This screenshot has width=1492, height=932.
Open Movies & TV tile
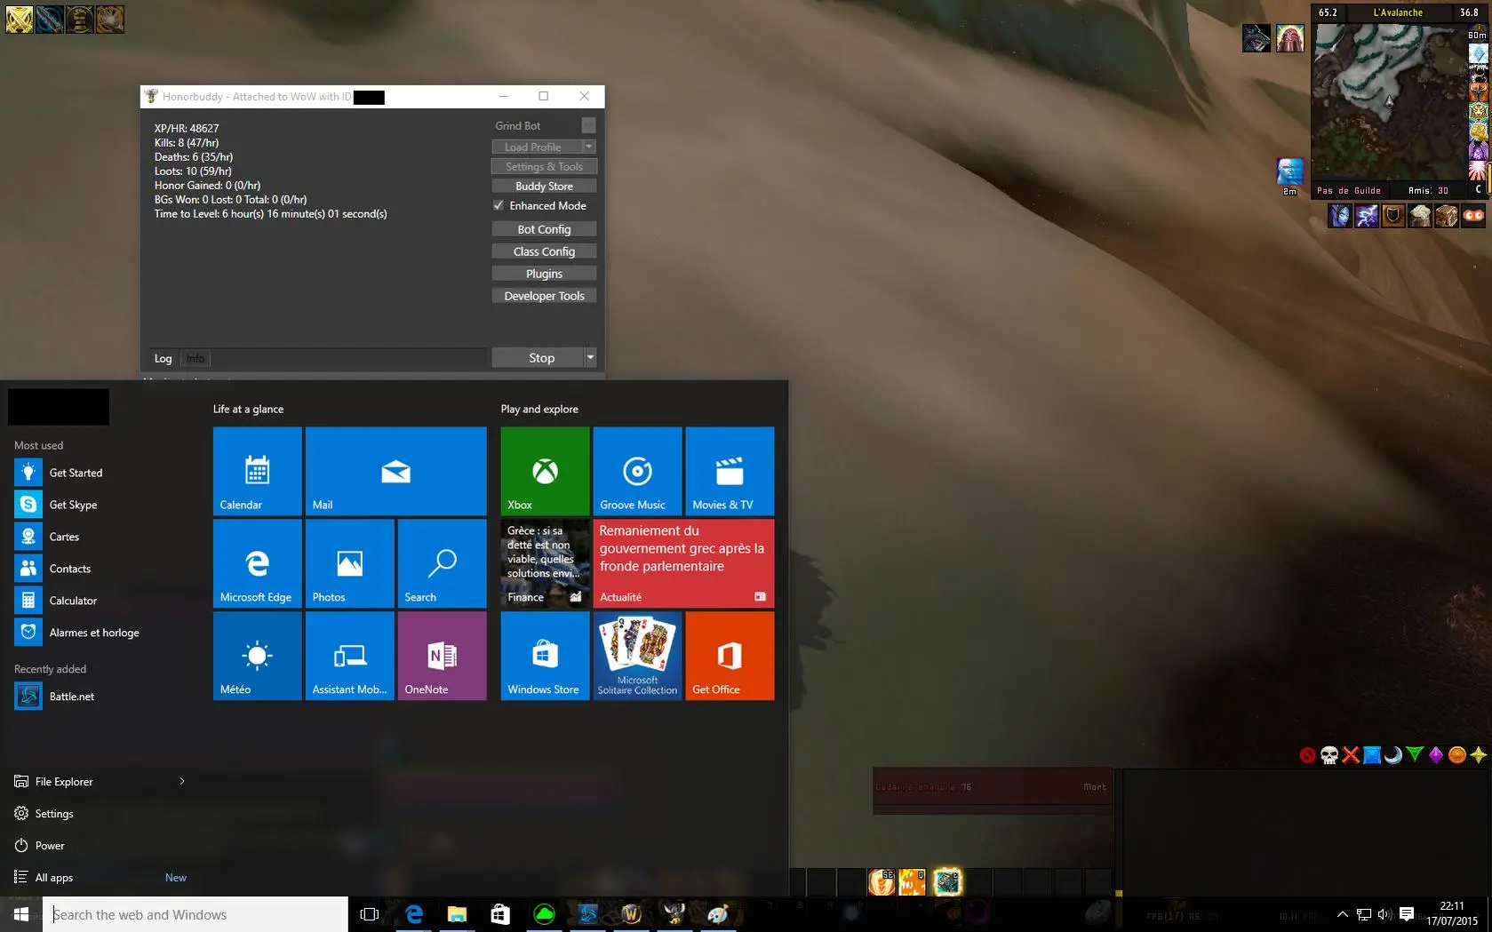point(730,471)
